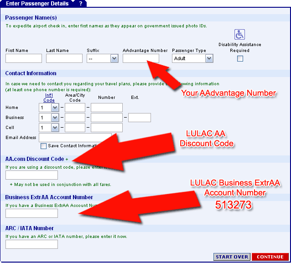Click the question mark help icon
Screen dimensions: 291x263
[81, 4]
